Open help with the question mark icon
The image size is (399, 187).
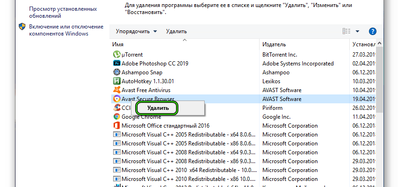[x=373, y=31]
